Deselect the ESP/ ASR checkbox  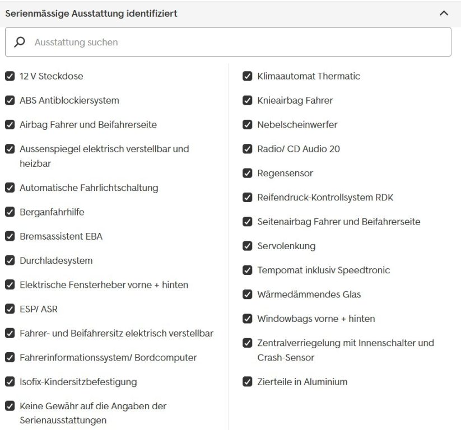click(10, 309)
